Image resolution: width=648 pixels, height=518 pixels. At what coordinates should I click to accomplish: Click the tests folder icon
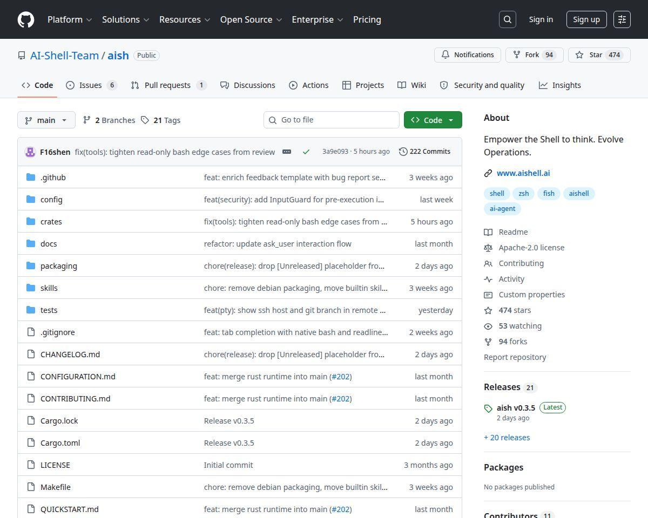(31, 310)
